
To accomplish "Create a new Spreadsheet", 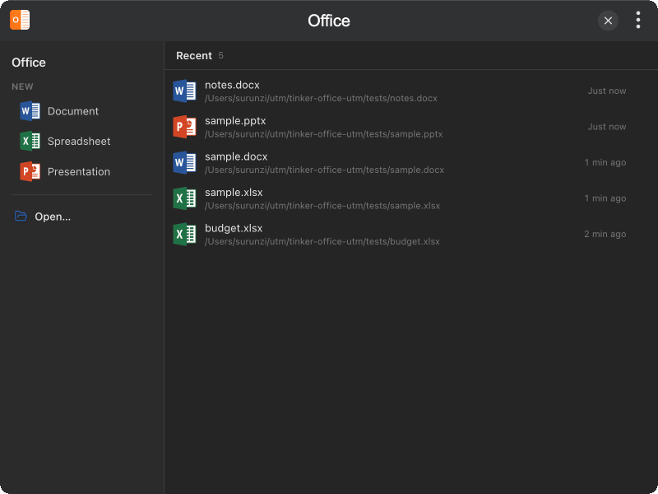I will point(81,142).
